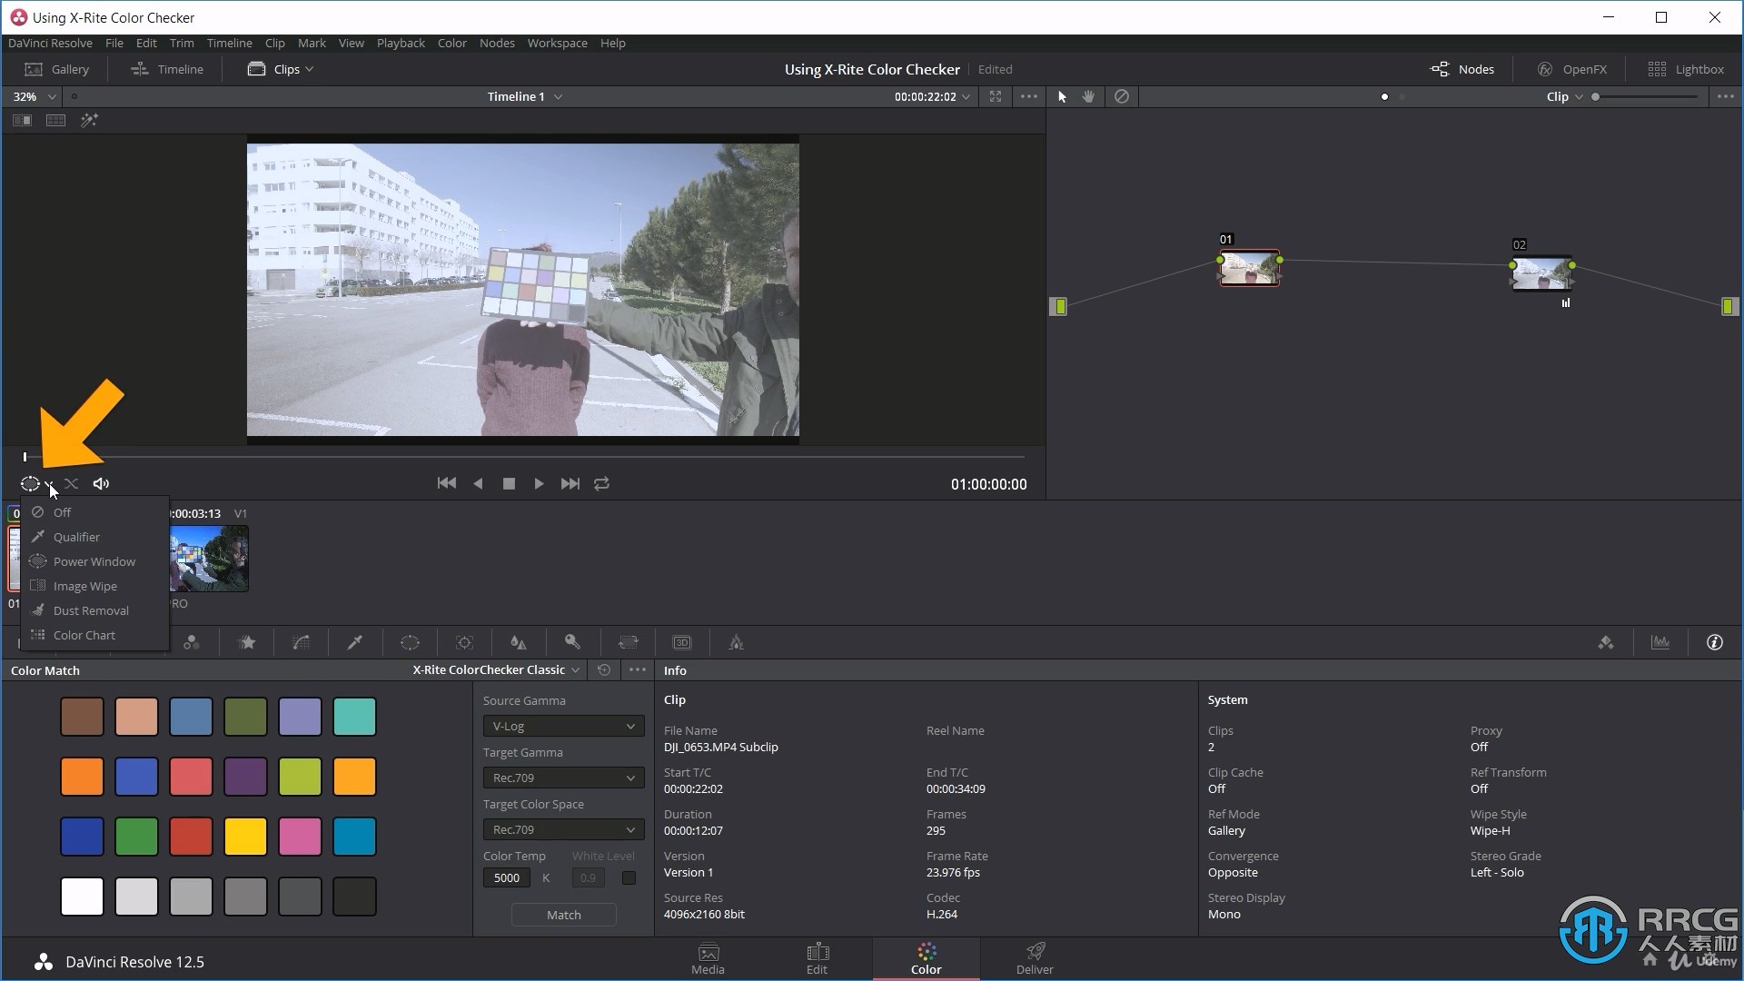Toggle the Nodes panel

tap(1462, 69)
